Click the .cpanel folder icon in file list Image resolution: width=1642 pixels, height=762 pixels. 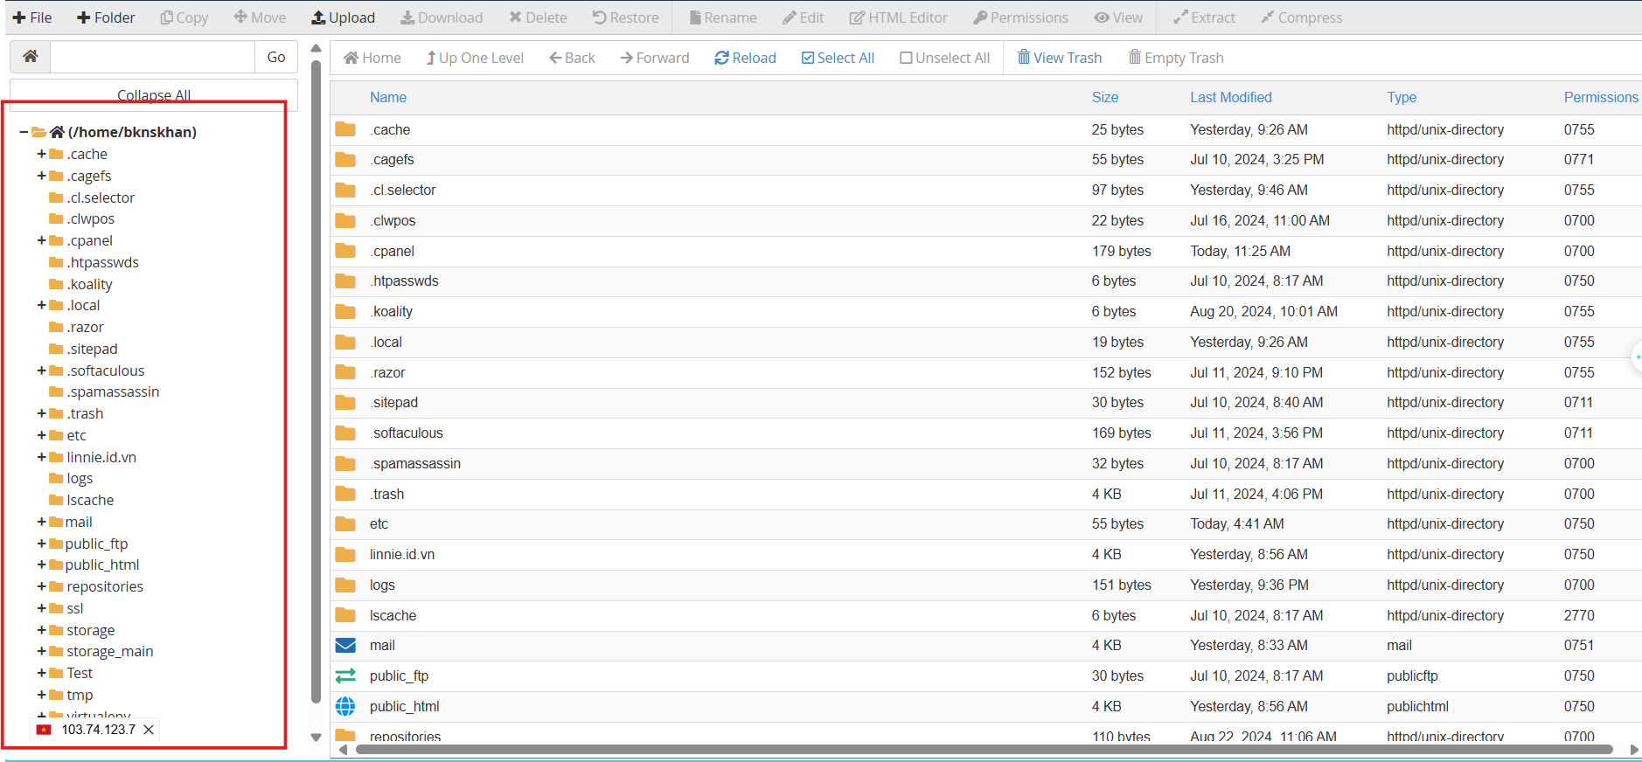click(345, 251)
